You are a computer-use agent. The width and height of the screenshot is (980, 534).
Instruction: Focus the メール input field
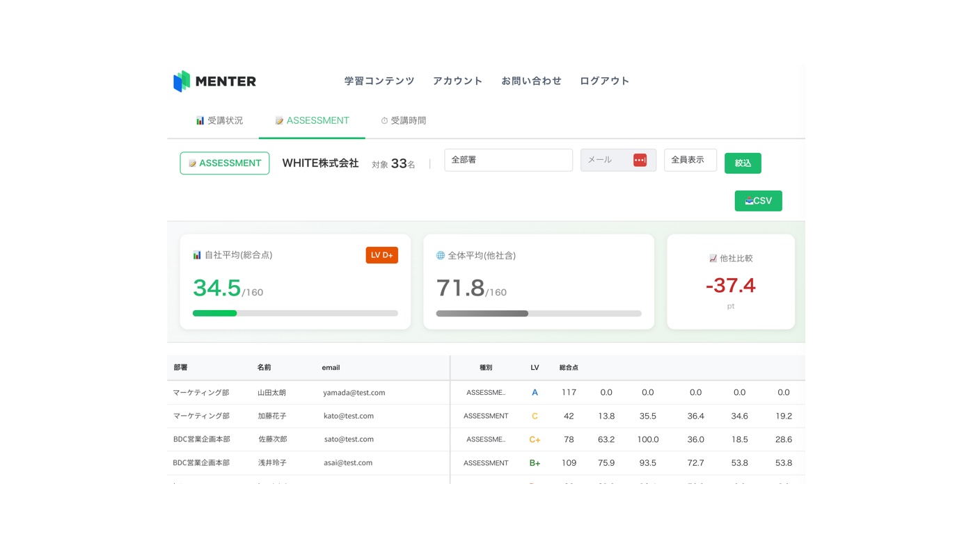(618, 160)
